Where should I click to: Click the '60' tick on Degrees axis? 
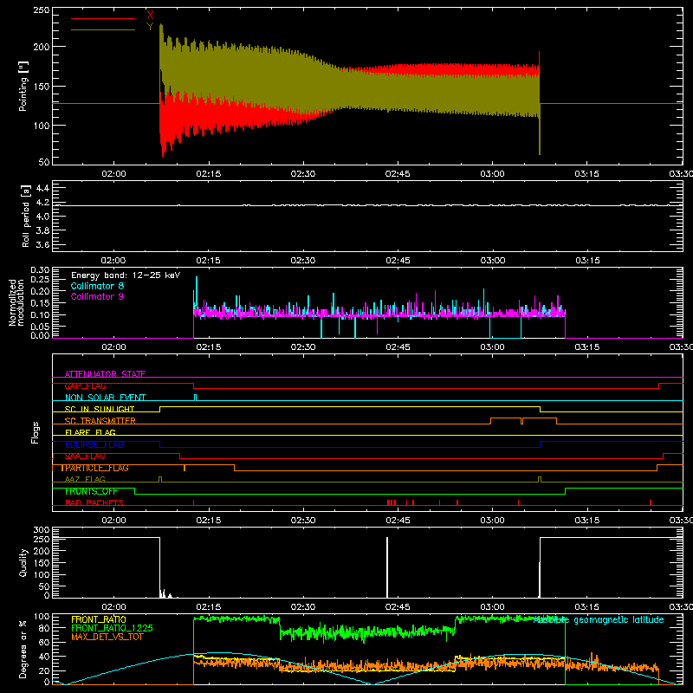click(x=45, y=642)
